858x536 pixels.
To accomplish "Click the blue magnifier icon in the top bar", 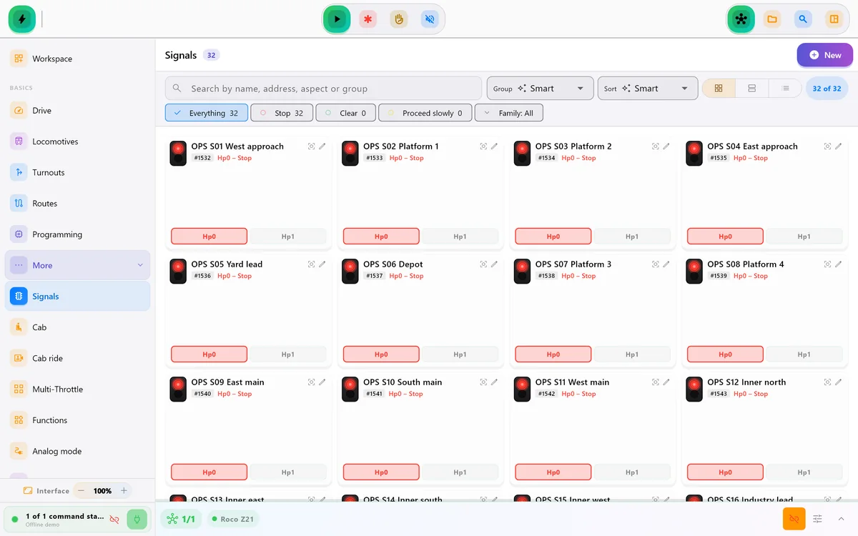I will click(803, 19).
